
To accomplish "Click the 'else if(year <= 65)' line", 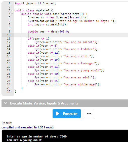I will [44, 81].
